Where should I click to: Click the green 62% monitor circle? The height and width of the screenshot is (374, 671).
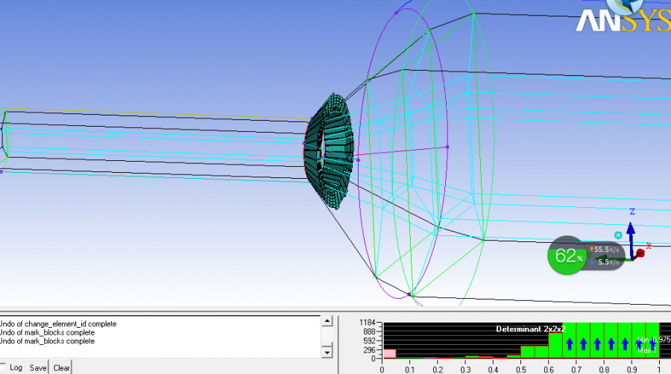[567, 256]
